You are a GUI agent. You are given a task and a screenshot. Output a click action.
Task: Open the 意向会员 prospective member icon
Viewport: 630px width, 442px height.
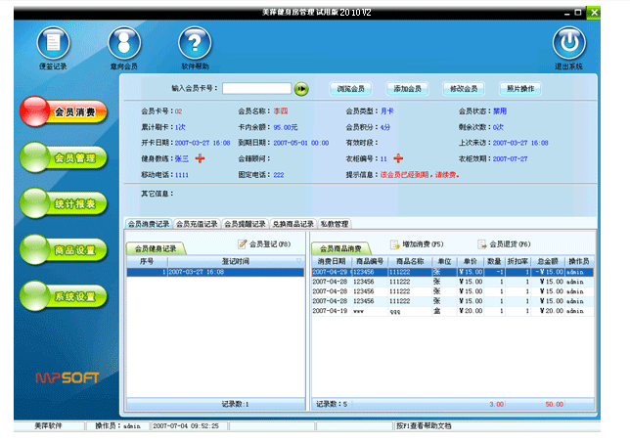pyautogui.click(x=123, y=45)
